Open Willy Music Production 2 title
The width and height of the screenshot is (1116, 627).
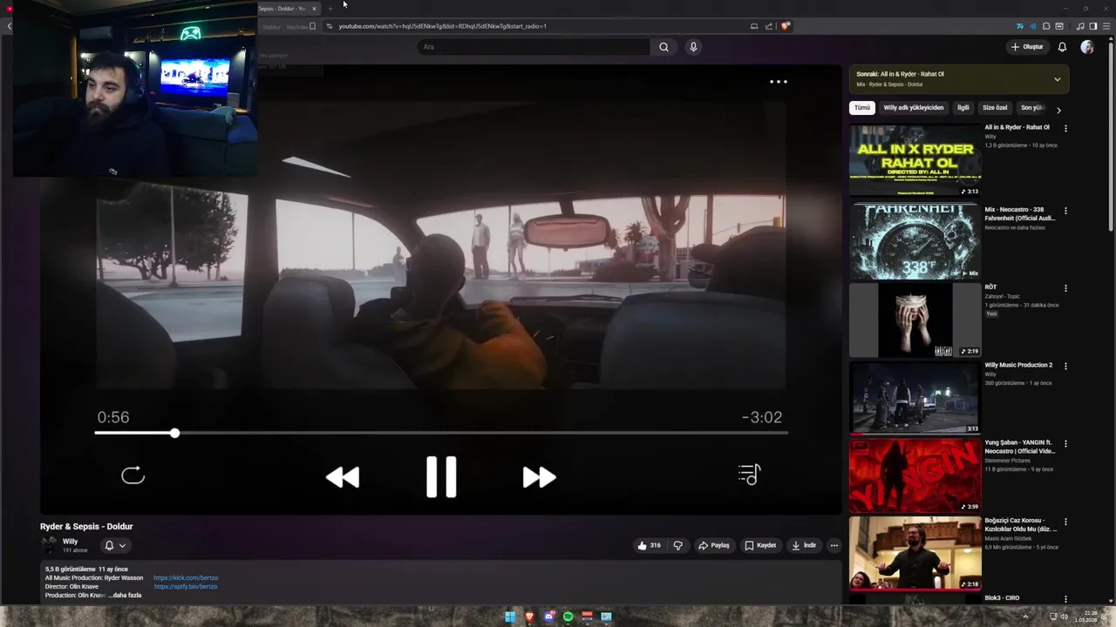1018,365
